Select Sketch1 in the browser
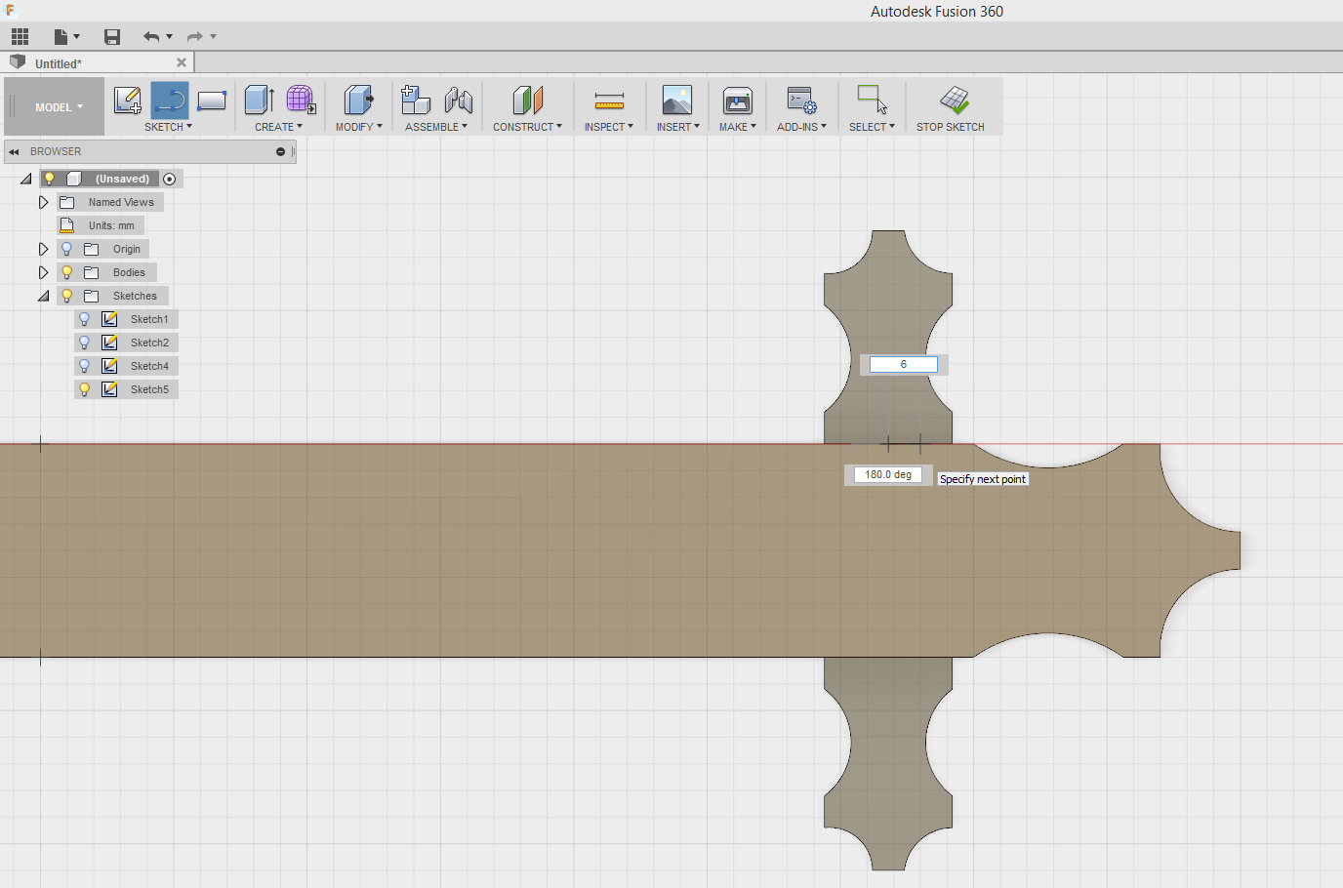The image size is (1343, 888). coord(149,319)
